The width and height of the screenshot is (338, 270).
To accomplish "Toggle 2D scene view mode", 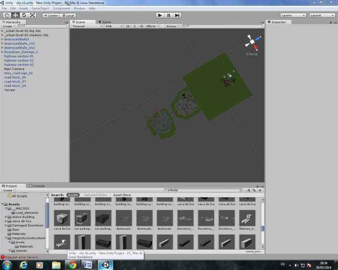I will 128,26.
